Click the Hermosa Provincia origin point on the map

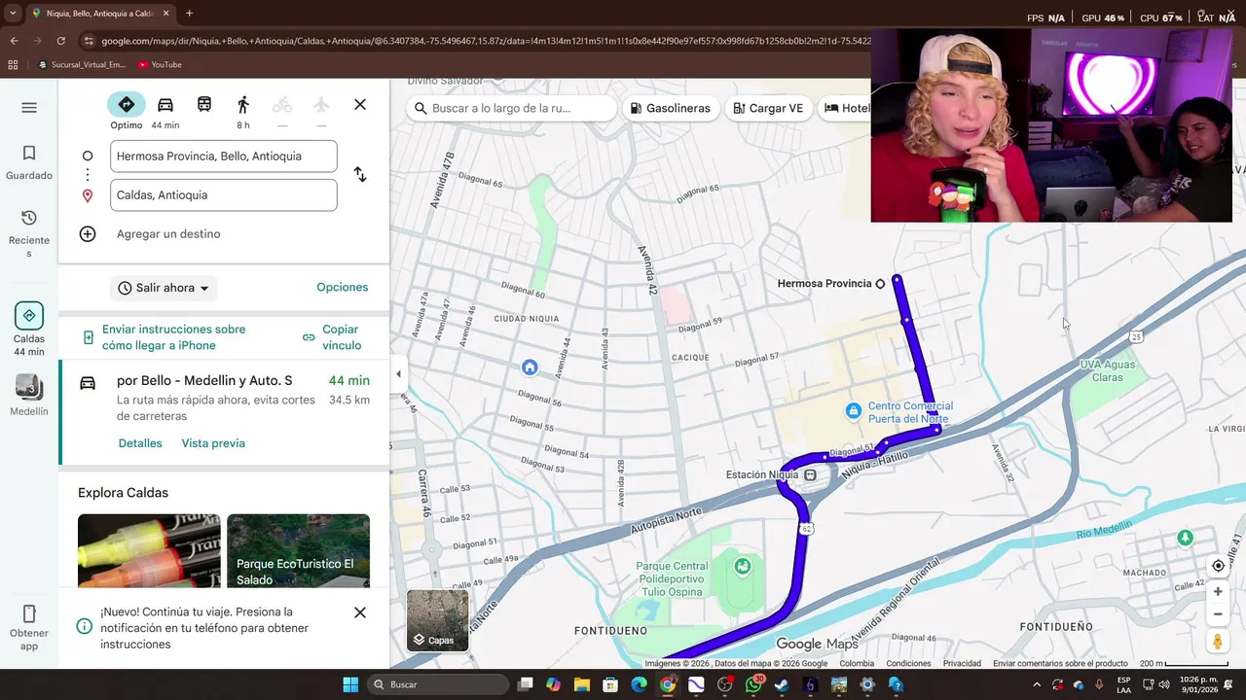[880, 284]
